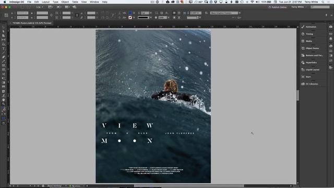The image size is (334, 188).
Task: Toggle constrain proportions for scaling
Action: 77,15
